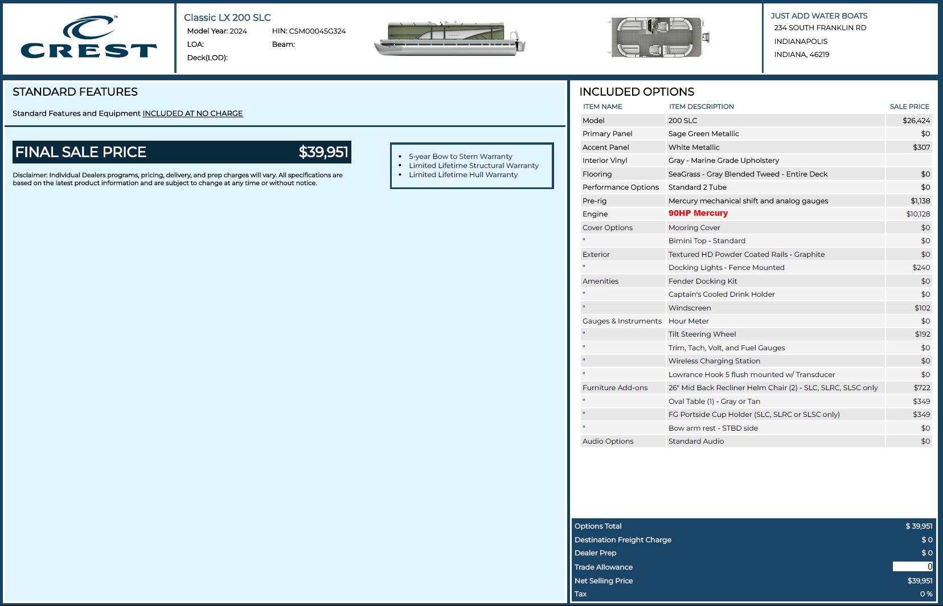Select the Windscreen option row
943x606 pixels.
(756, 308)
